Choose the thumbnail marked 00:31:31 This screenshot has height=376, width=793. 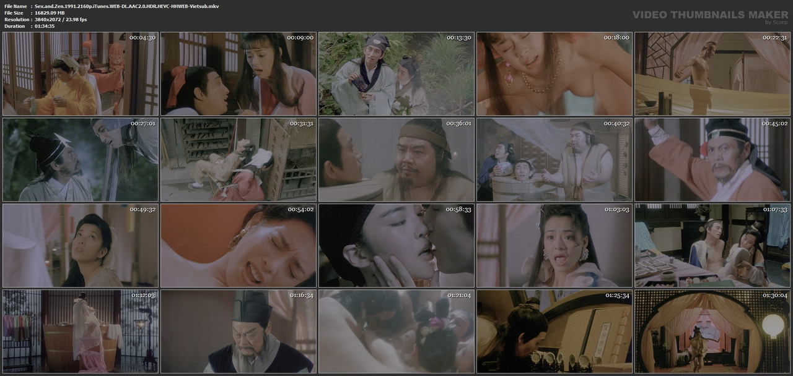[x=239, y=160]
